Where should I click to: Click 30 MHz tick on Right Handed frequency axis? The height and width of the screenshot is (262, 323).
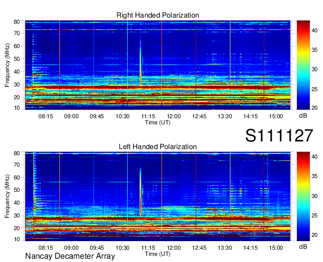coord(17,84)
